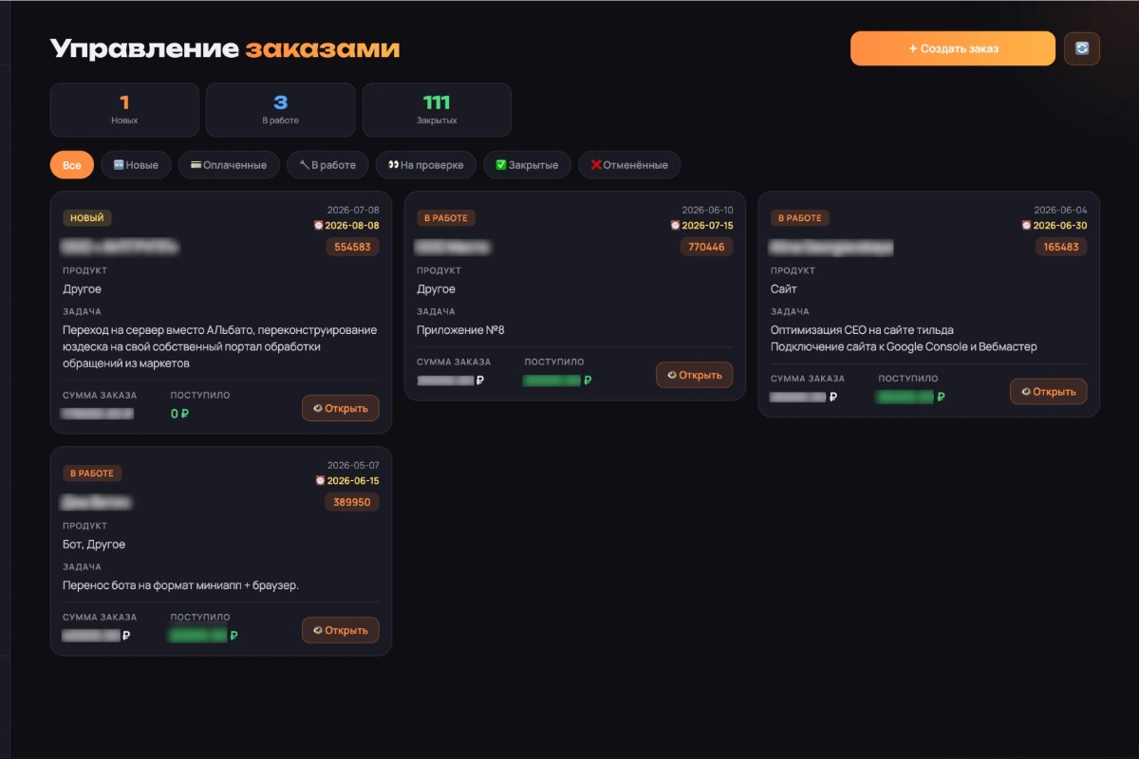Filter orders by На проверке
The image size is (1139, 759).
coord(426,165)
